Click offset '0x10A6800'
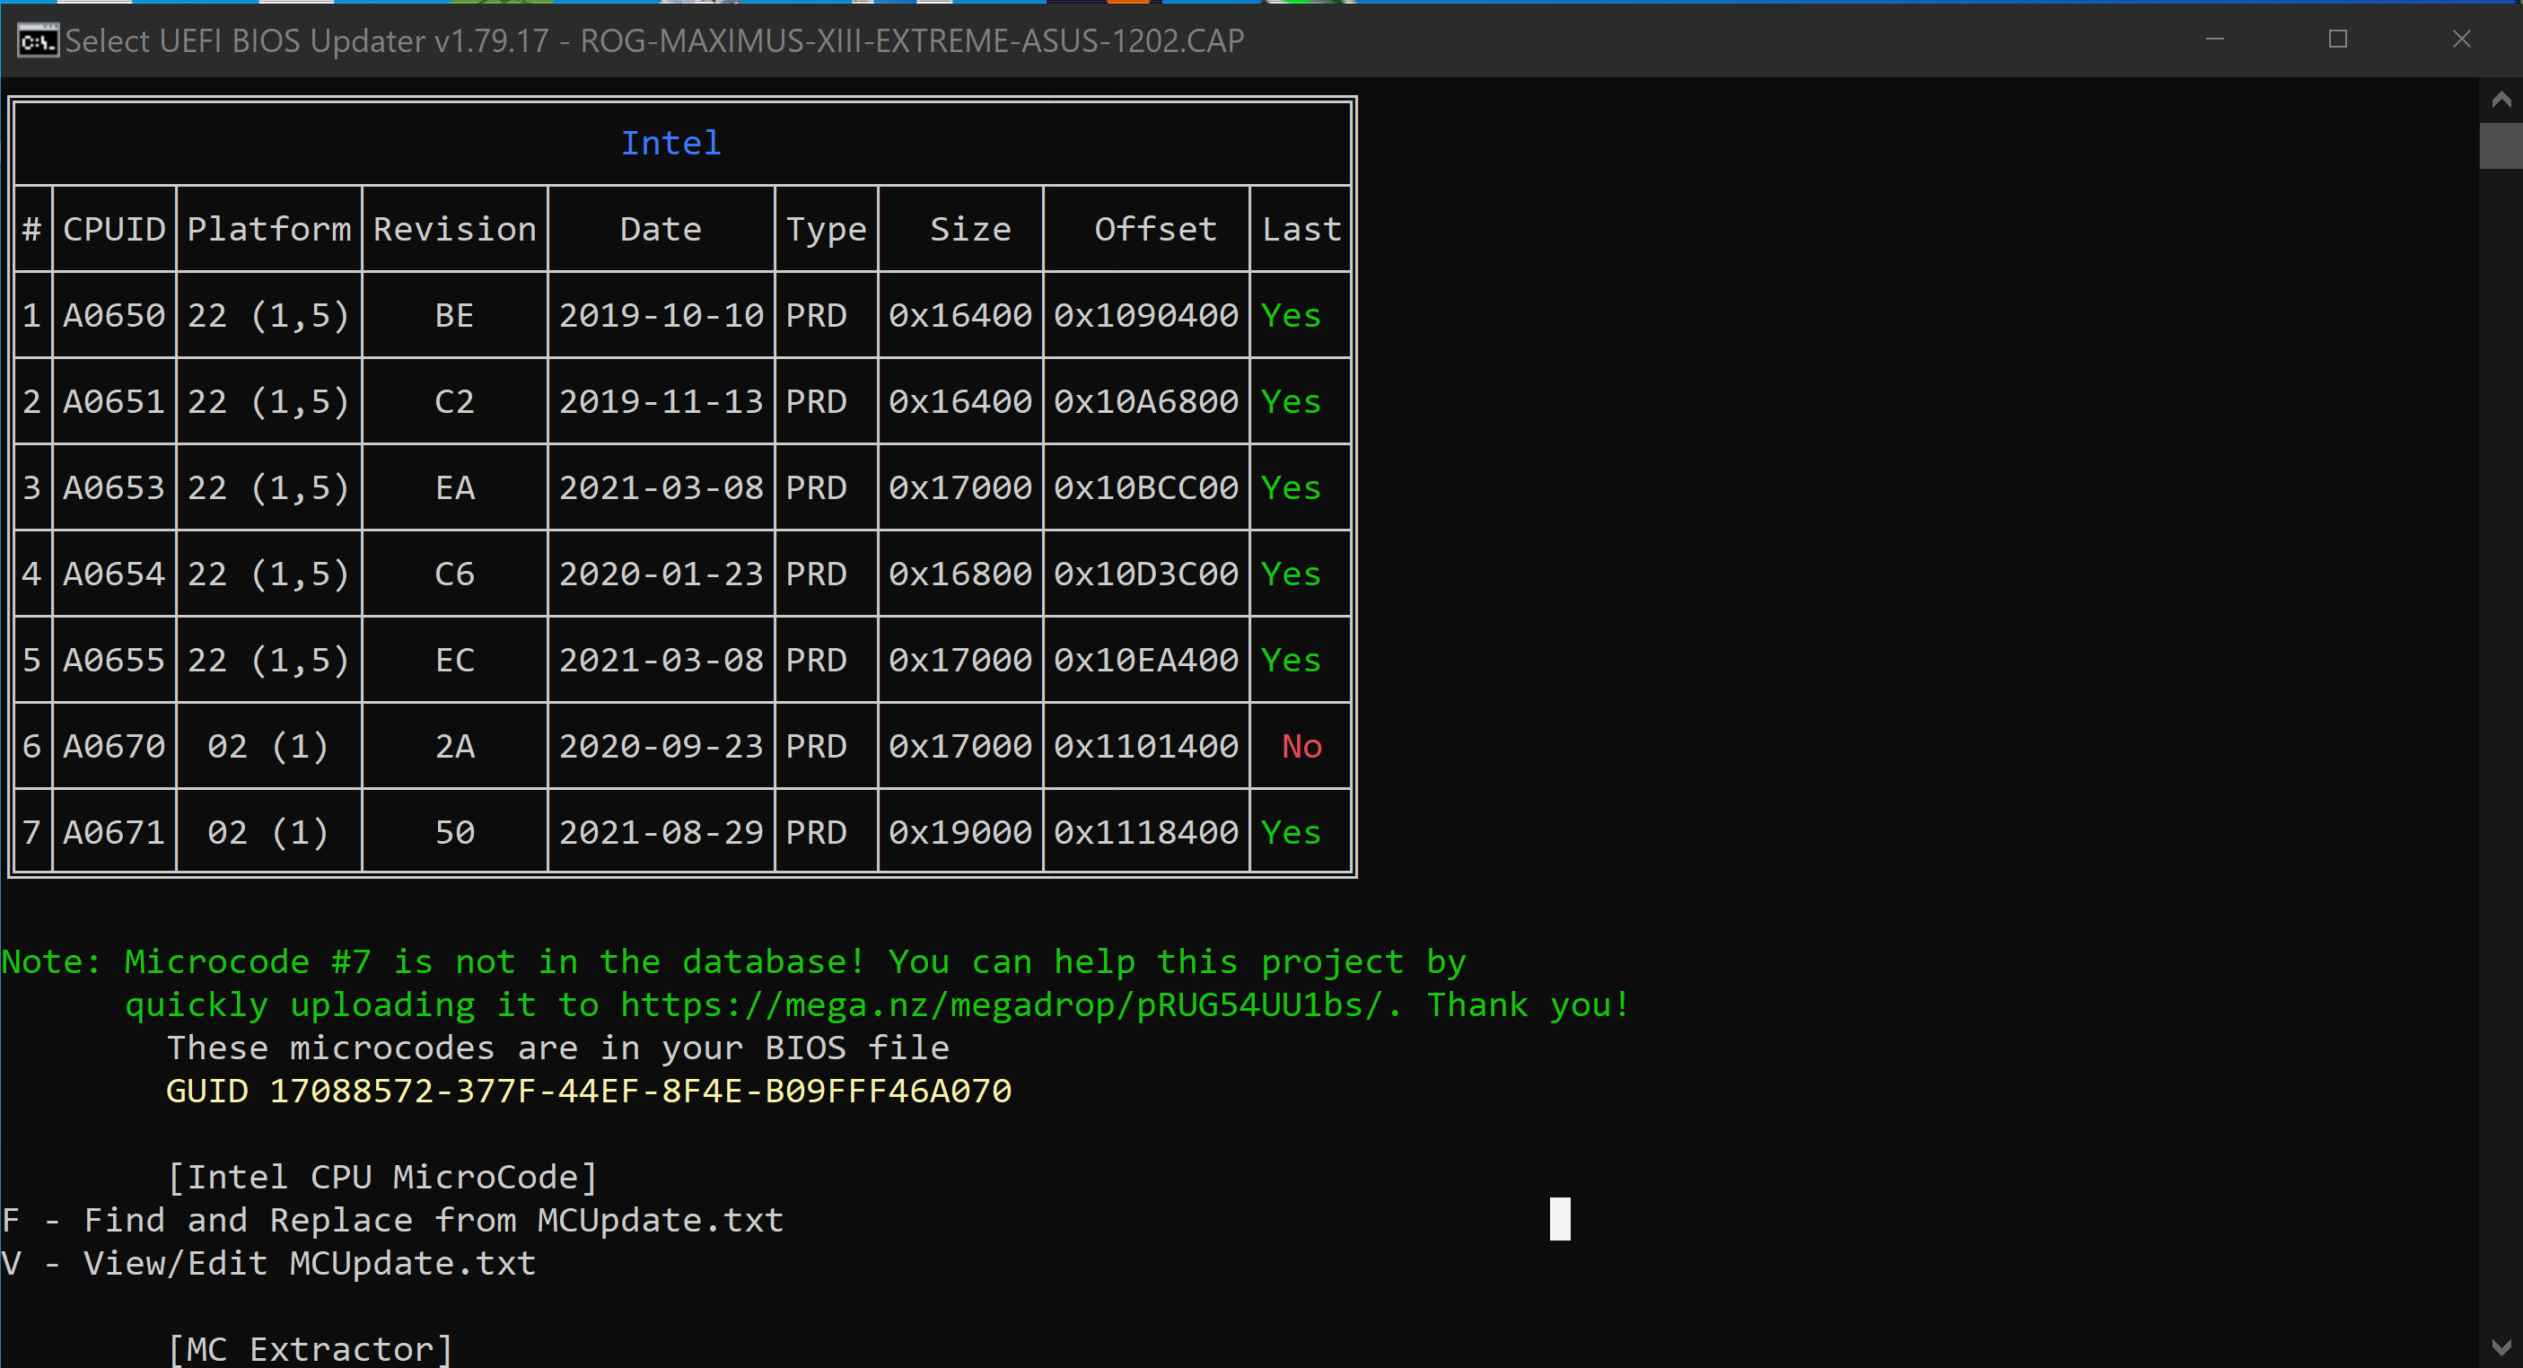The height and width of the screenshot is (1368, 2523). click(x=1146, y=401)
